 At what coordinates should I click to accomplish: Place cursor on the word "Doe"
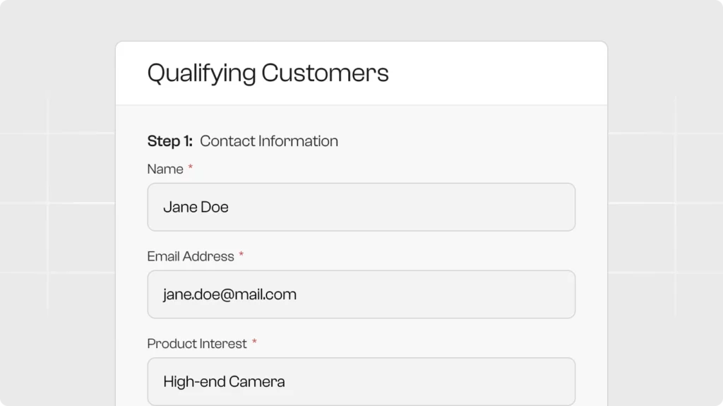pos(215,207)
